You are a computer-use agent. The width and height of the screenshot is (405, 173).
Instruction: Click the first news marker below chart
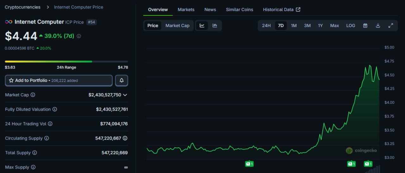[249, 164]
